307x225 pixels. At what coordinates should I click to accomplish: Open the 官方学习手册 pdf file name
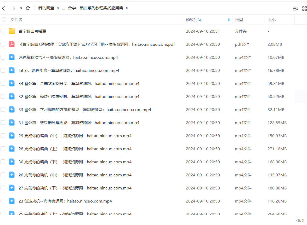(x=97, y=44)
